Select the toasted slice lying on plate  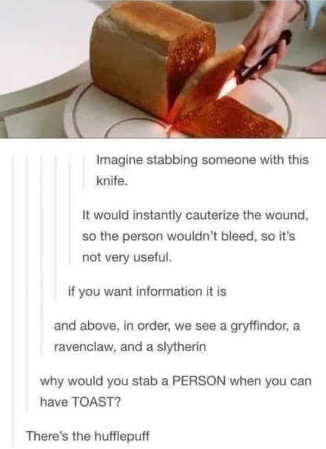coord(229,119)
